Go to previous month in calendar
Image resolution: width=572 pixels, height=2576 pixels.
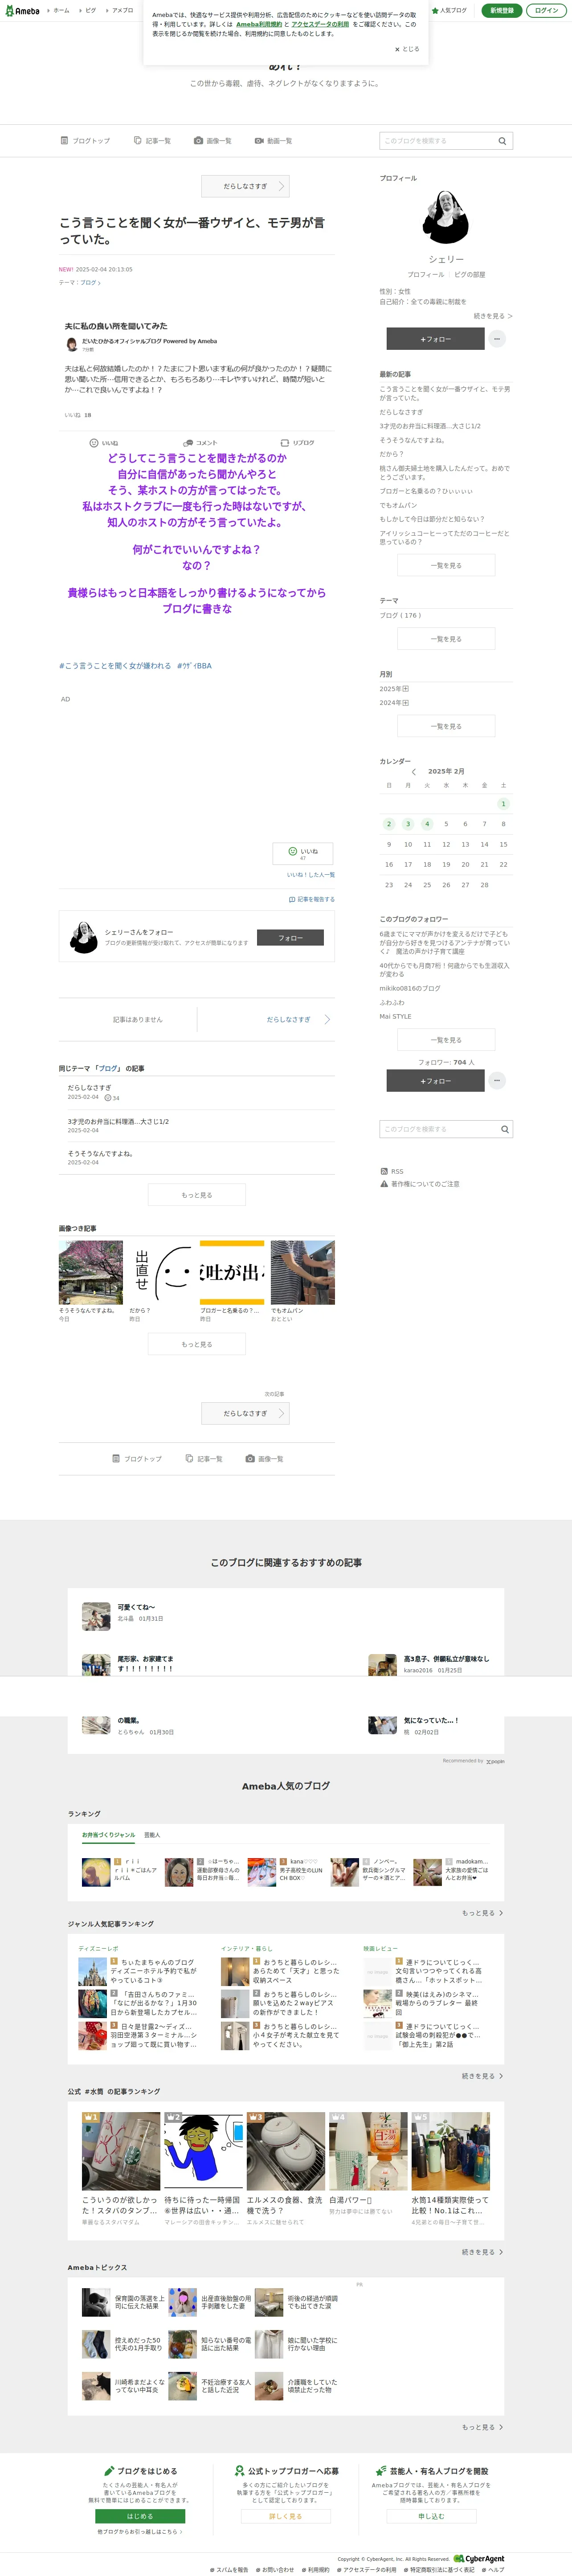[x=414, y=772]
